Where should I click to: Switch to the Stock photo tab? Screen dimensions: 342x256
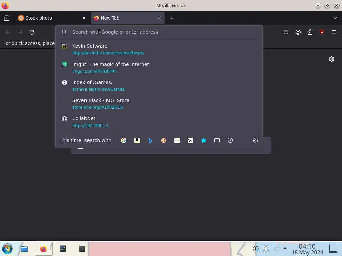click(52, 18)
